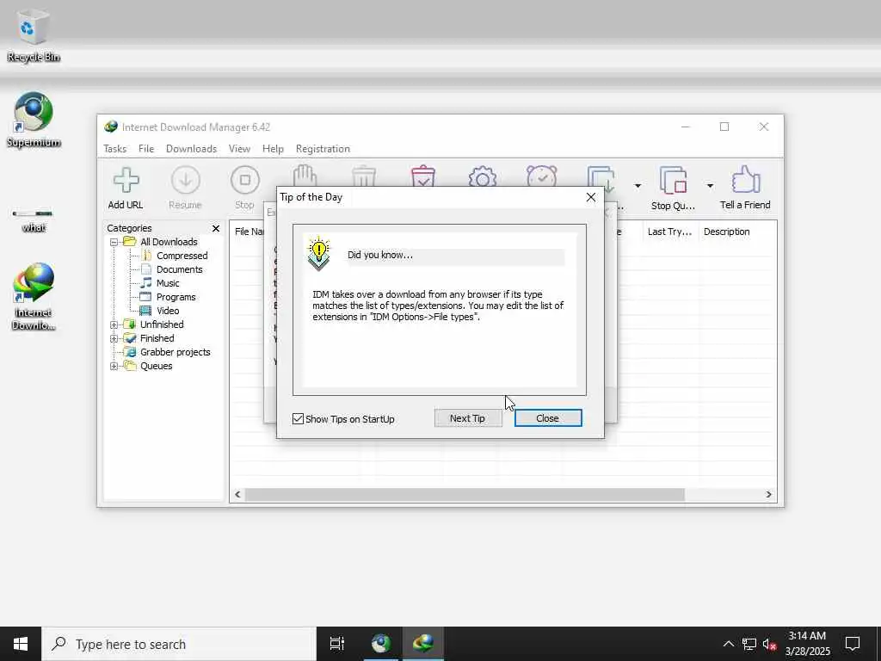
Task: Open the Registration menu
Action: (323, 148)
